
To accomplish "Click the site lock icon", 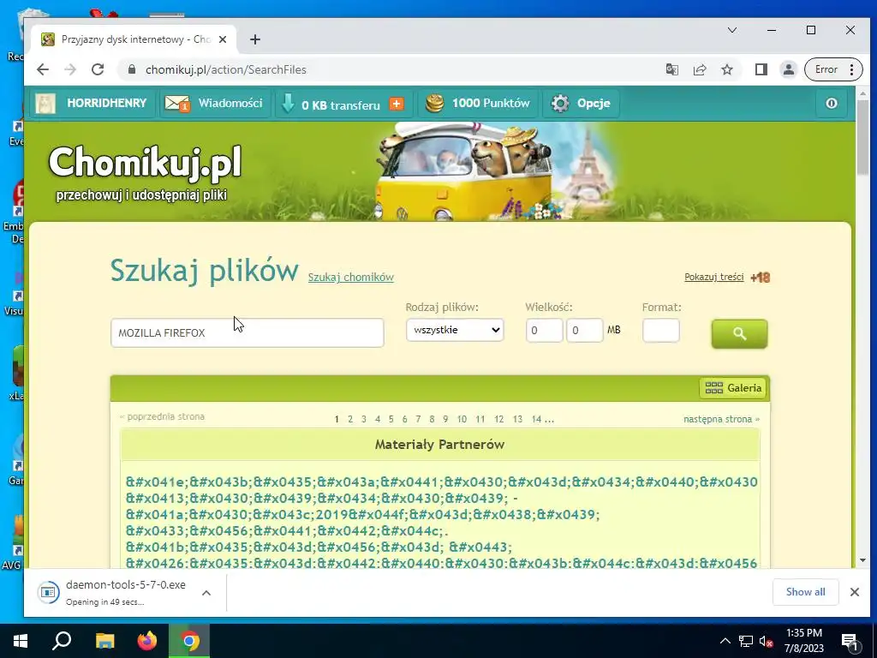I will (x=132, y=69).
